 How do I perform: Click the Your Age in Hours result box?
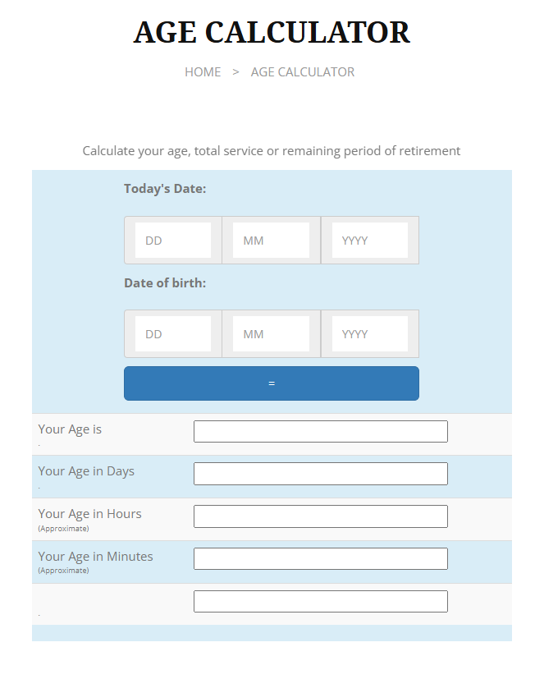click(320, 516)
